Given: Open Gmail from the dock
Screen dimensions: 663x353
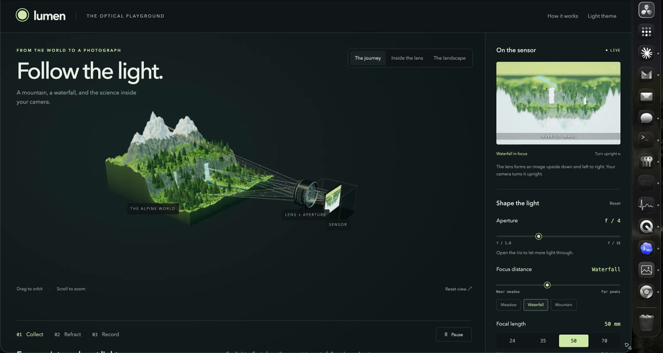Looking at the screenshot, I should (x=646, y=75).
